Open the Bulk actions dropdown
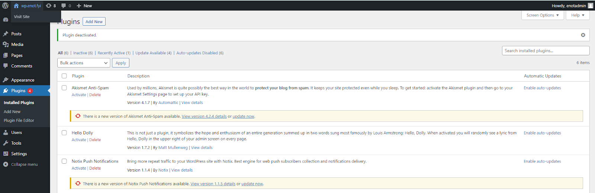The height and width of the screenshot is (193, 595). pyautogui.click(x=84, y=63)
